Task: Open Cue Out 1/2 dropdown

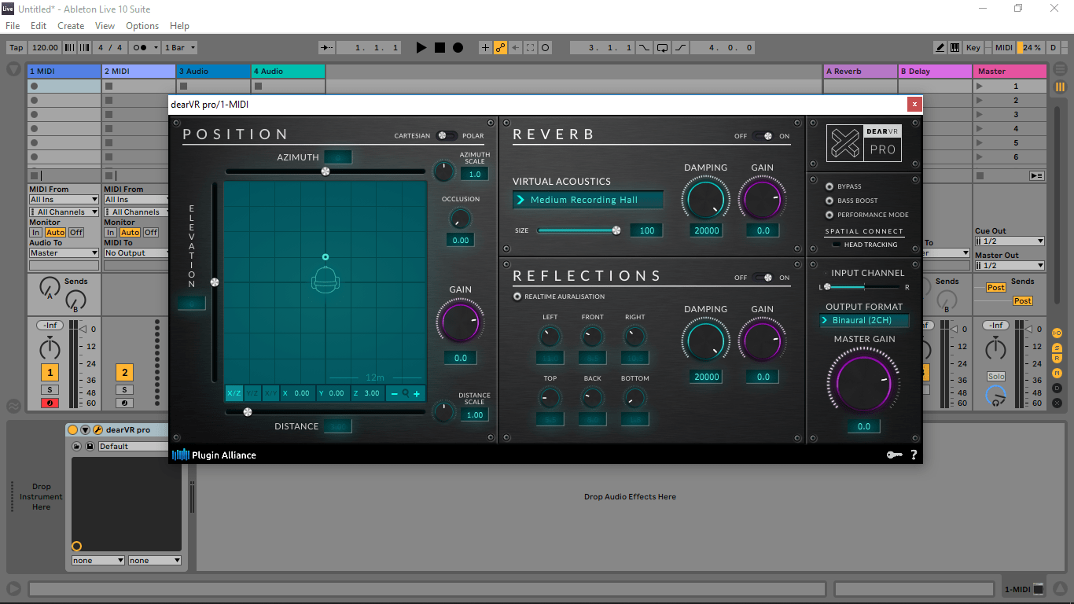Action: tap(1010, 241)
